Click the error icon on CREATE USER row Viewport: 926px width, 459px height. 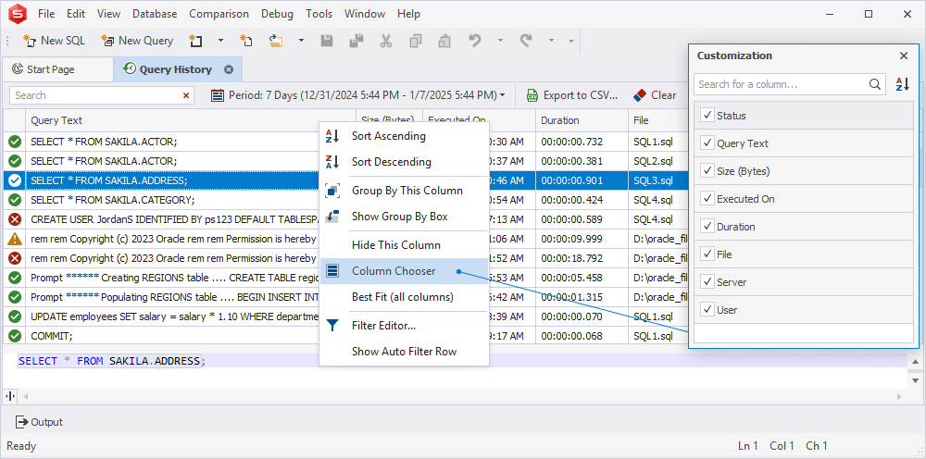tap(15, 219)
